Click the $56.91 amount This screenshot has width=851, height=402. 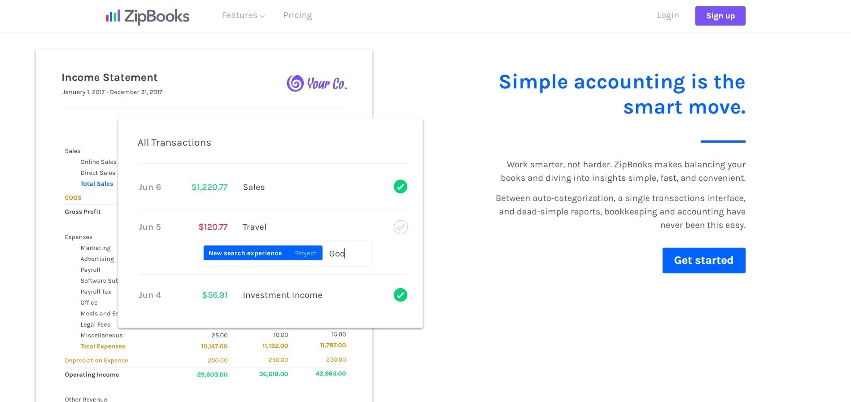tap(214, 295)
